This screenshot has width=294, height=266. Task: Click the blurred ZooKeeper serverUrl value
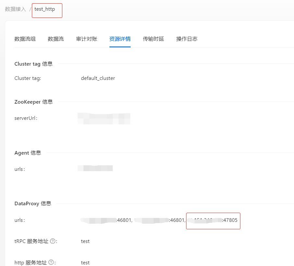(104, 119)
